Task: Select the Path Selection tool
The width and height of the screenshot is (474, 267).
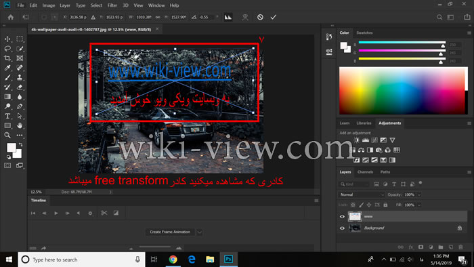Action: coord(20,116)
